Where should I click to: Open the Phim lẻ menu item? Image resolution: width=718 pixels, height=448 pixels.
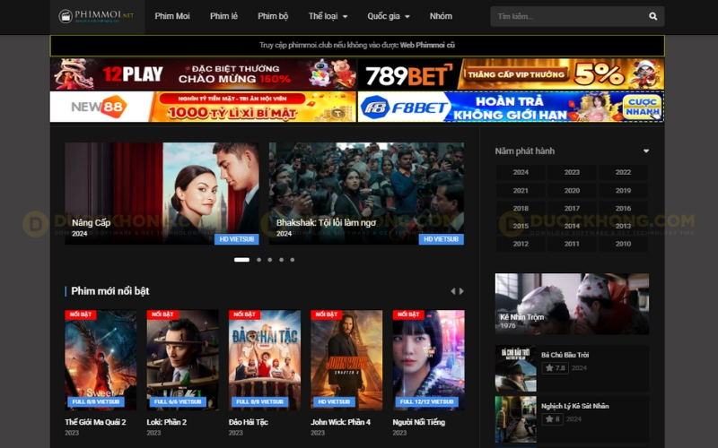point(223,16)
